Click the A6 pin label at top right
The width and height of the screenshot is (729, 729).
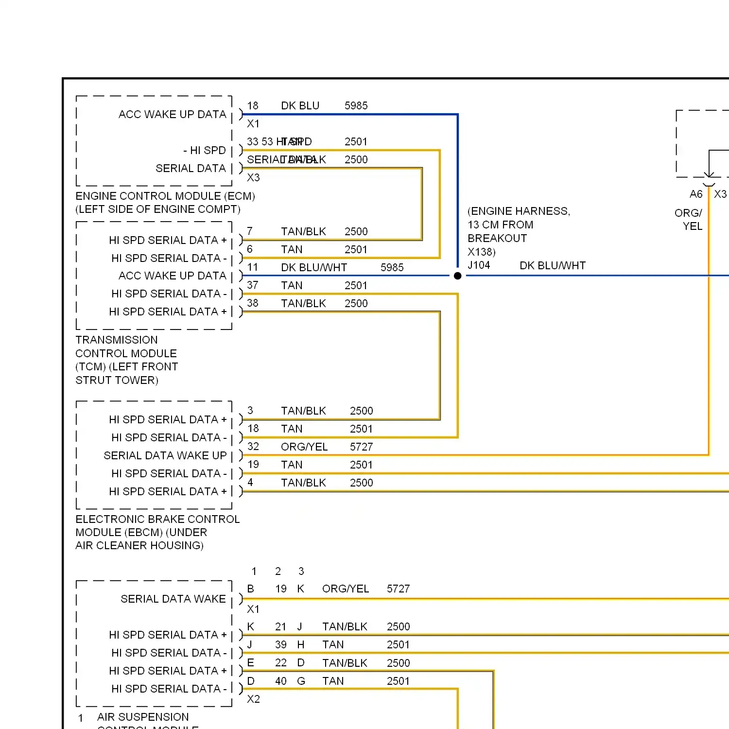click(x=696, y=194)
